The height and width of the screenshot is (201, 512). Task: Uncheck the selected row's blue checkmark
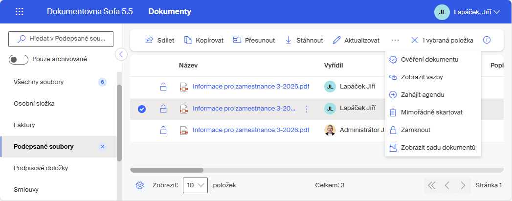142,109
